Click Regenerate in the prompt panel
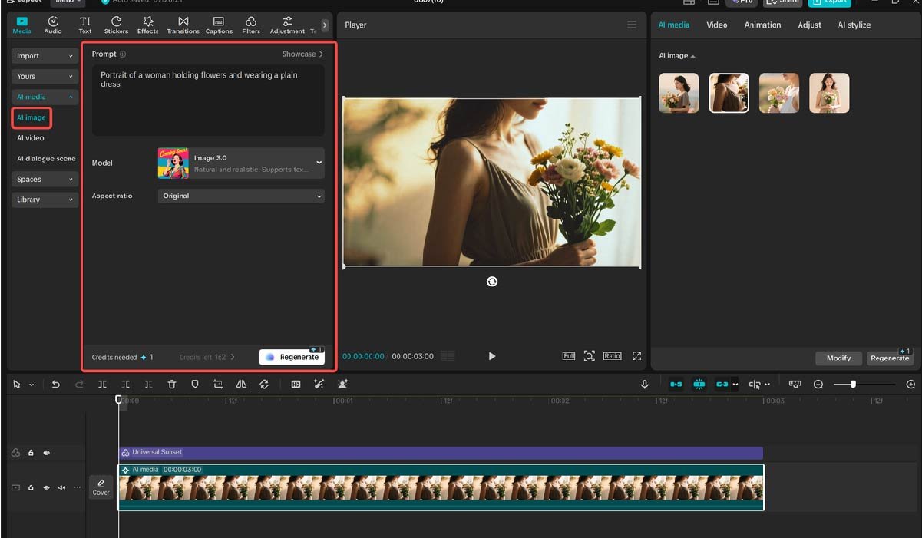The width and height of the screenshot is (922, 538). [292, 357]
